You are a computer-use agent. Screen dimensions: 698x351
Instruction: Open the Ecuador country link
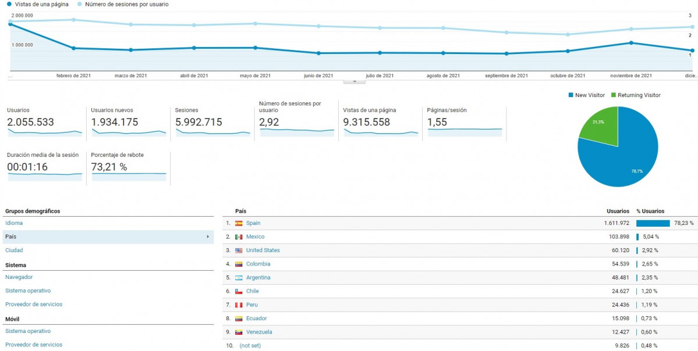(256, 318)
